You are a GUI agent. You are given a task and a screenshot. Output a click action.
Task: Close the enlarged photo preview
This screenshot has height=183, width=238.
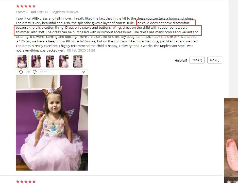83,72
